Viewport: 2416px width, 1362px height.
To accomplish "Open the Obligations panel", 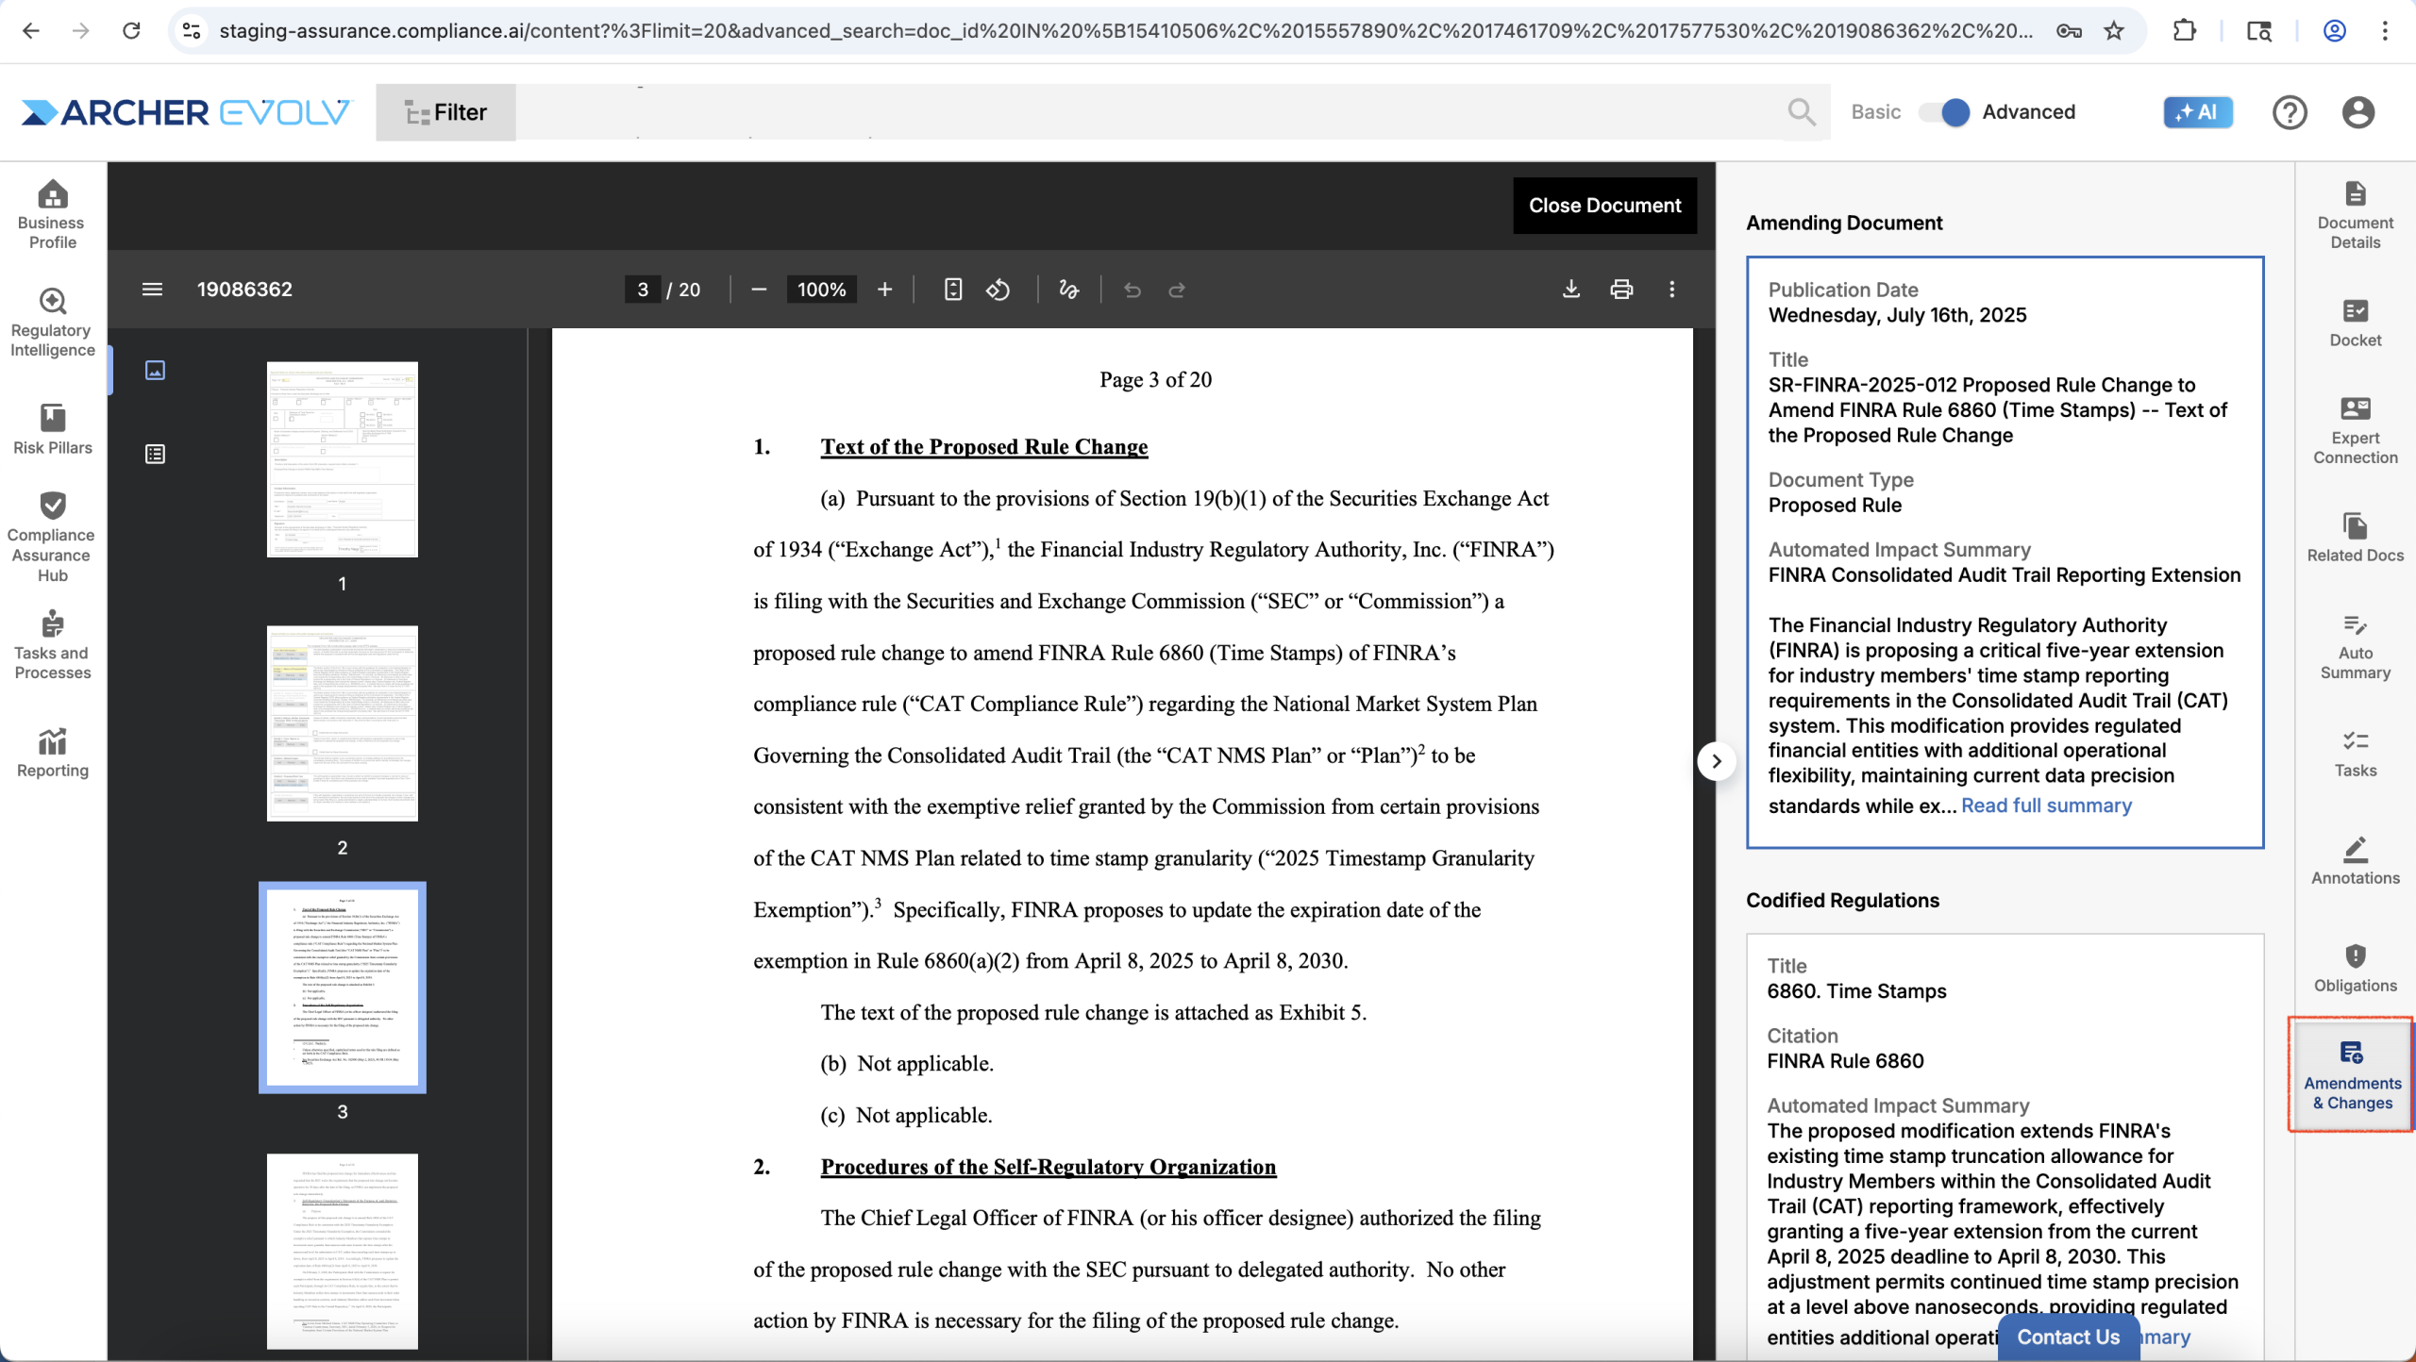I will [x=2355, y=969].
